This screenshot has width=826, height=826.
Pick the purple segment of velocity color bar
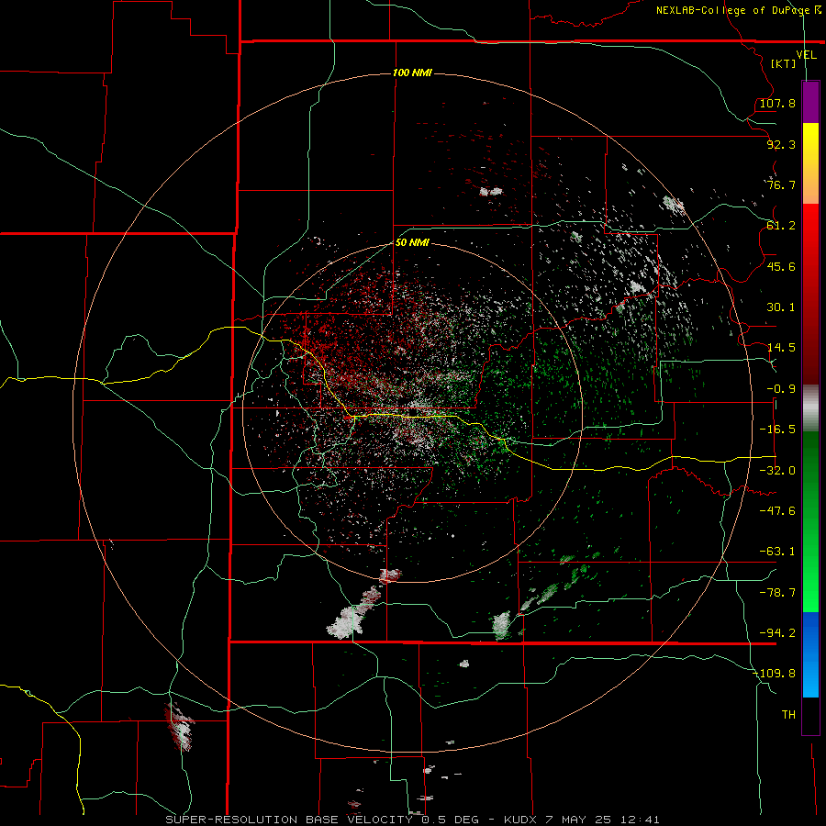tap(810, 103)
